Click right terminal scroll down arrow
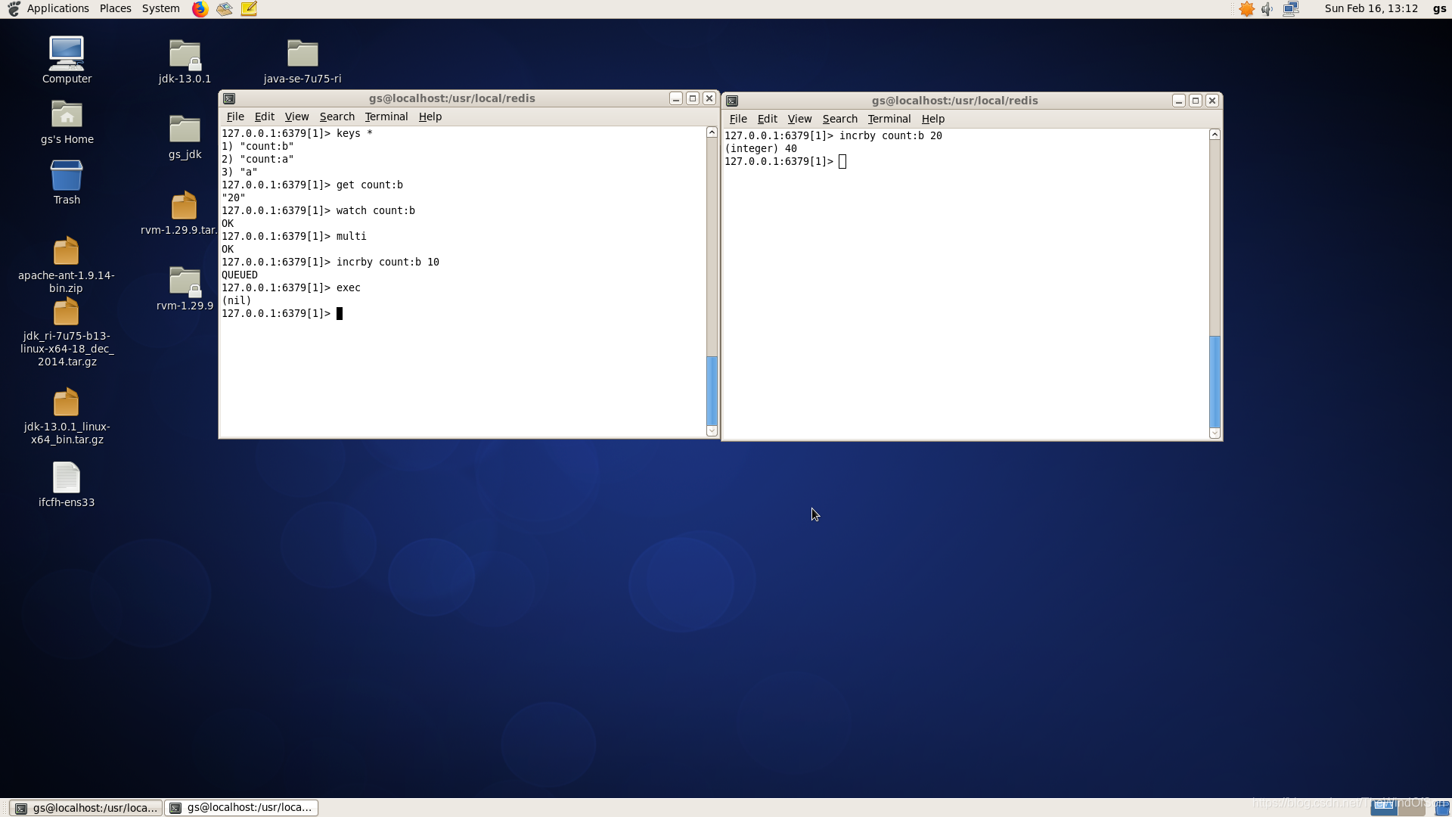Screen dimensions: 1452x817 1215,433
